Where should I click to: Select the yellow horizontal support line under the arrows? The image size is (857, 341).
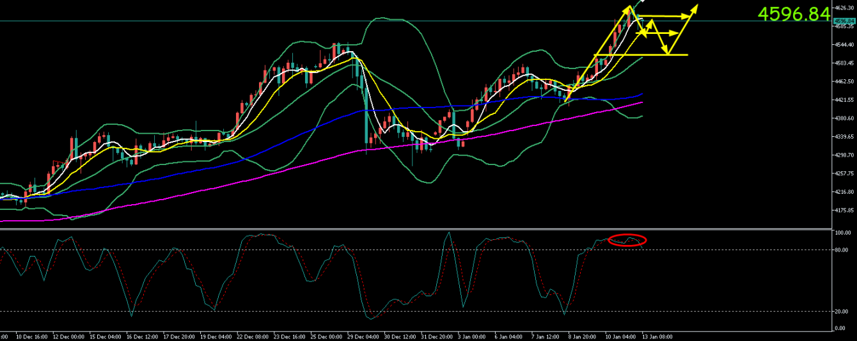[x=640, y=55]
